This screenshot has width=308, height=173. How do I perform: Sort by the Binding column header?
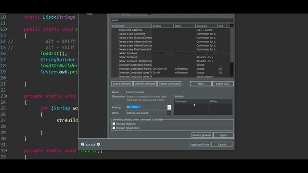pyautogui.click(x=163, y=25)
